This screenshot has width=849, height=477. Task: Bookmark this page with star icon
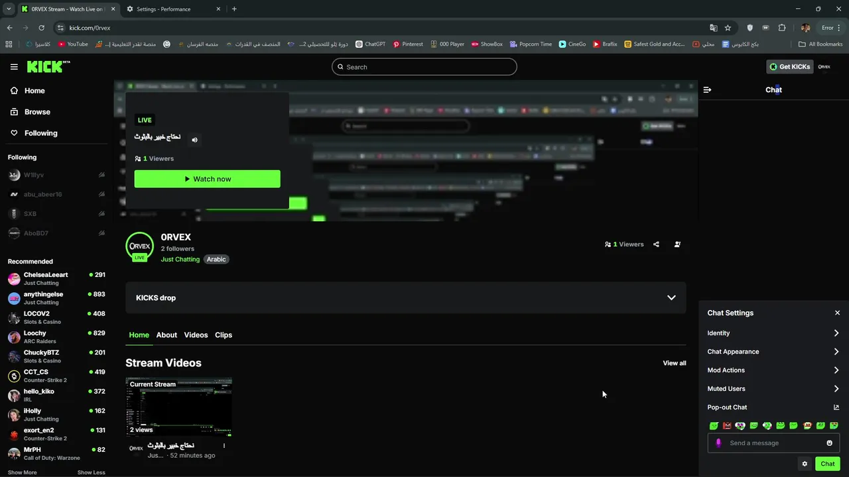[728, 28]
